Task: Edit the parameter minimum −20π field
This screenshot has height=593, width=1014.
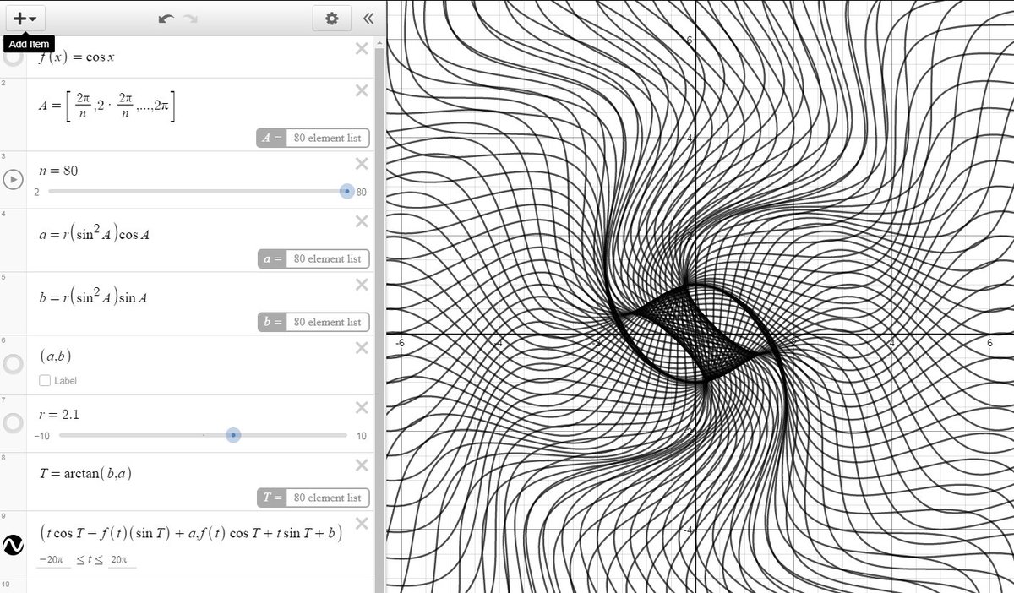Action: [53, 560]
